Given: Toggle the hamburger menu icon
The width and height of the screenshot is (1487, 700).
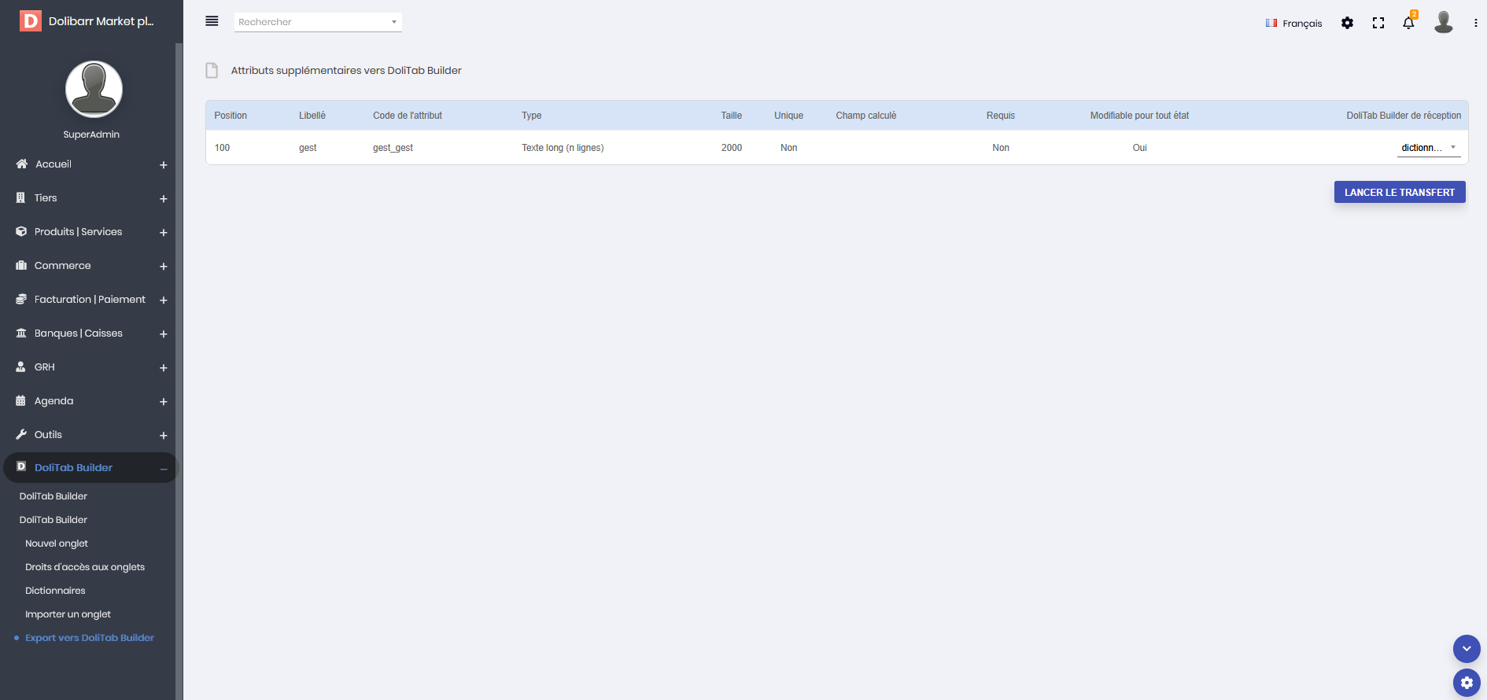Looking at the screenshot, I should (x=212, y=21).
